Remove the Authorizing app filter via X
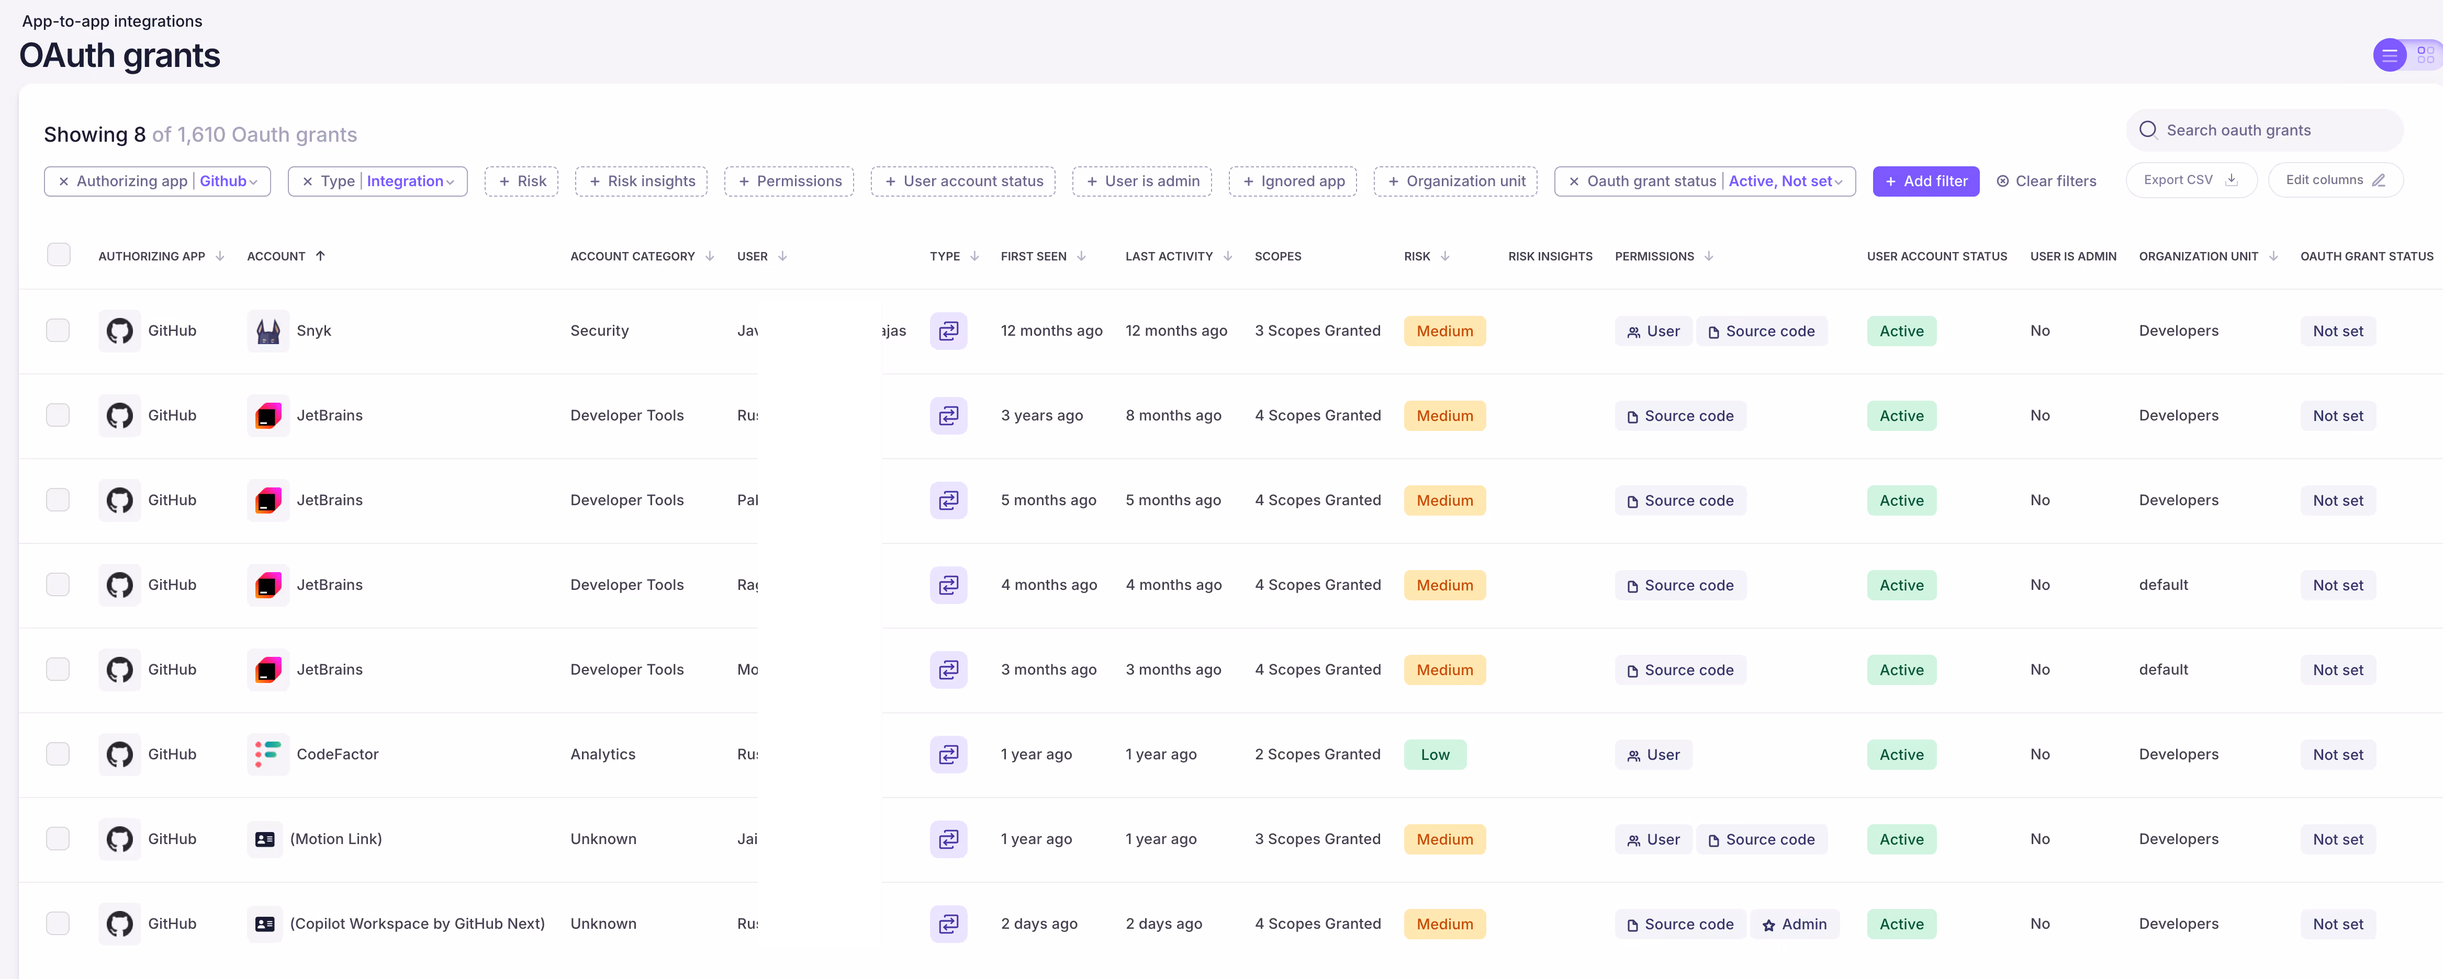Image resolution: width=2443 pixels, height=979 pixels. click(x=63, y=181)
